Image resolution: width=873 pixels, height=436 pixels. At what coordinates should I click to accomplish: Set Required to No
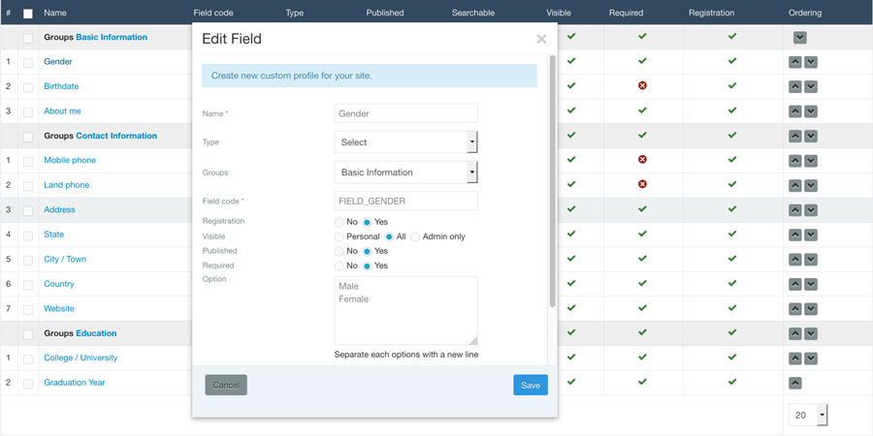point(339,265)
